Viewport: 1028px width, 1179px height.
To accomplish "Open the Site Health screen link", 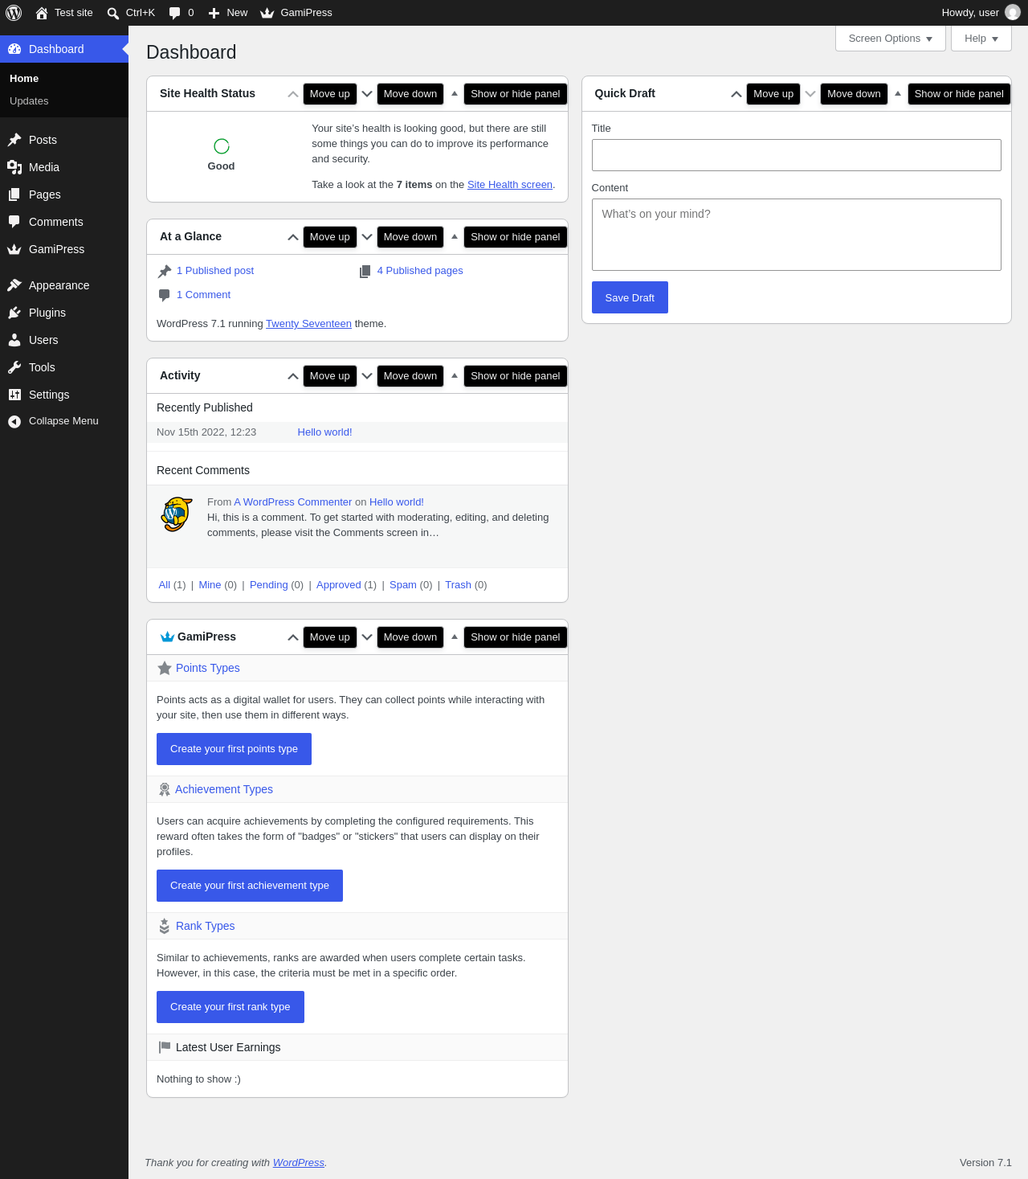I will coord(510,185).
